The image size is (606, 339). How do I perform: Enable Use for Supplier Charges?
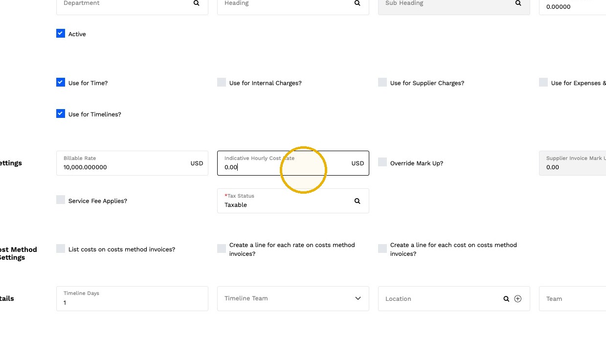(382, 82)
